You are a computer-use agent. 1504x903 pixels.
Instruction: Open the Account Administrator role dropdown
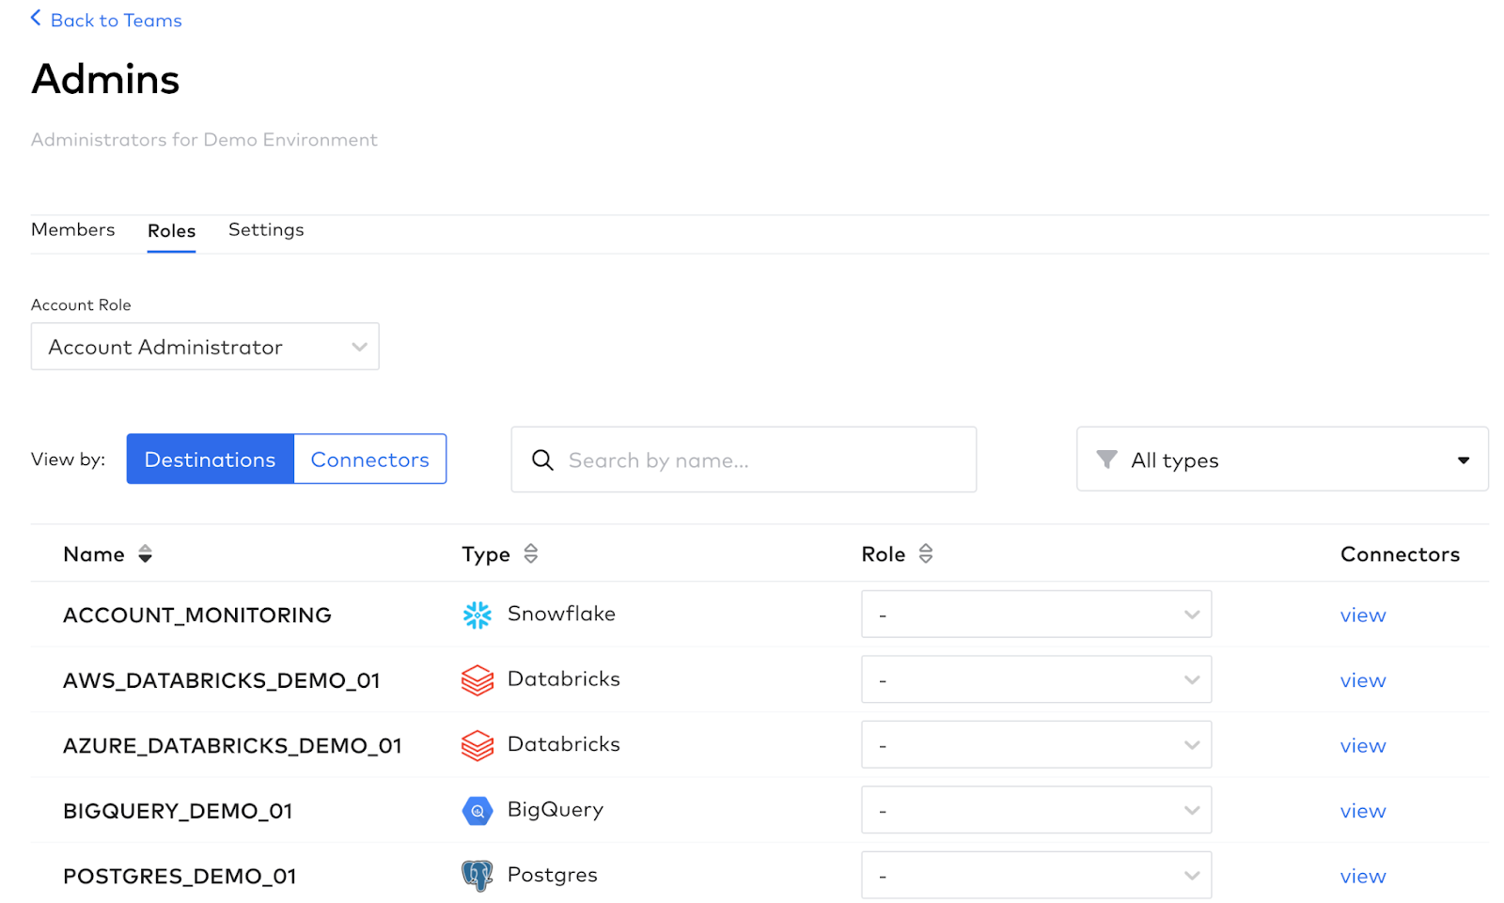click(x=205, y=347)
